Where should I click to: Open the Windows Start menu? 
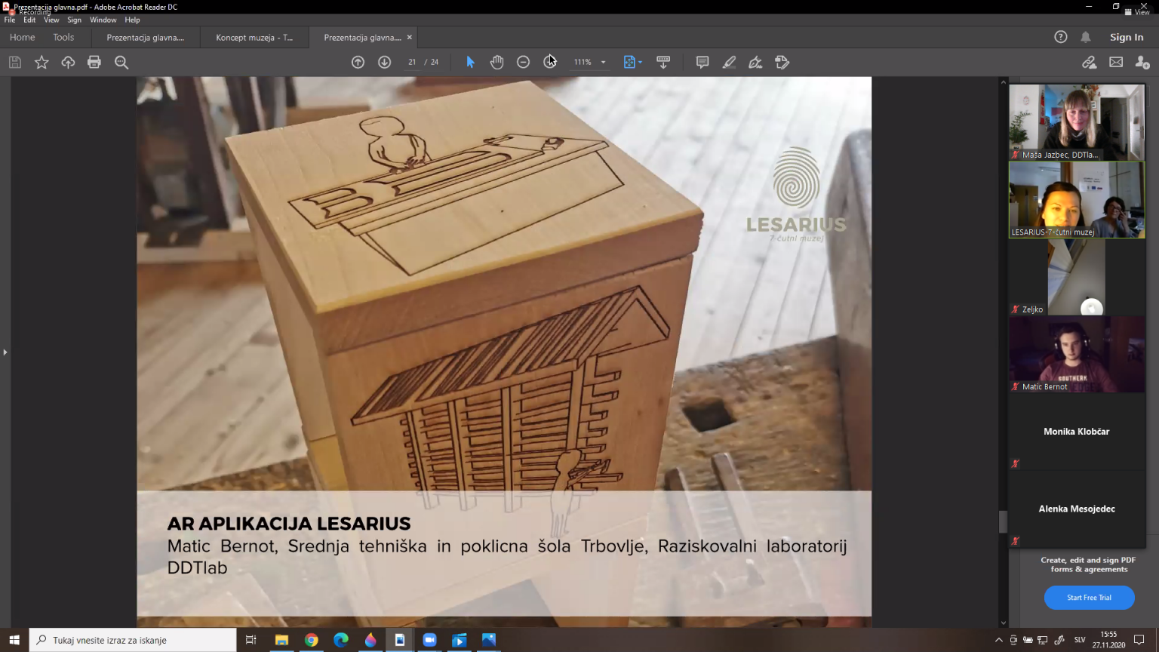14,640
